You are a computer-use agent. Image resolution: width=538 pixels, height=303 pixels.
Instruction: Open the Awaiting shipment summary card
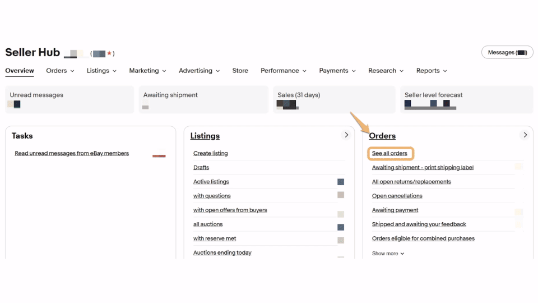coord(203,100)
